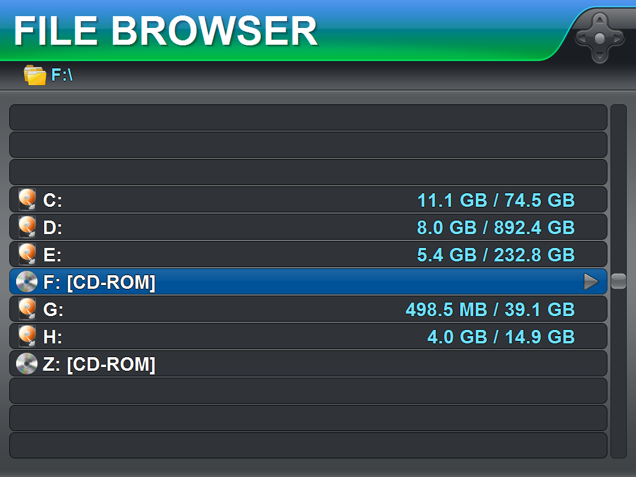Image resolution: width=636 pixels, height=477 pixels.
Task: Click the D-pad left arrow
Action: (581, 38)
